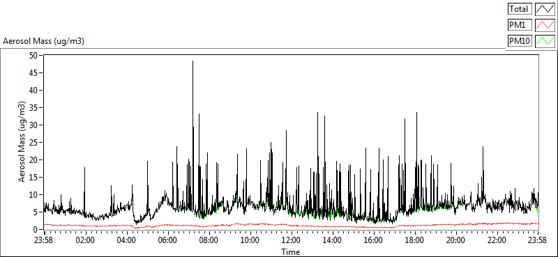Screen dimensions: 558x257
Task: Click the 35 y-axis tick value
Action: click(x=33, y=108)
